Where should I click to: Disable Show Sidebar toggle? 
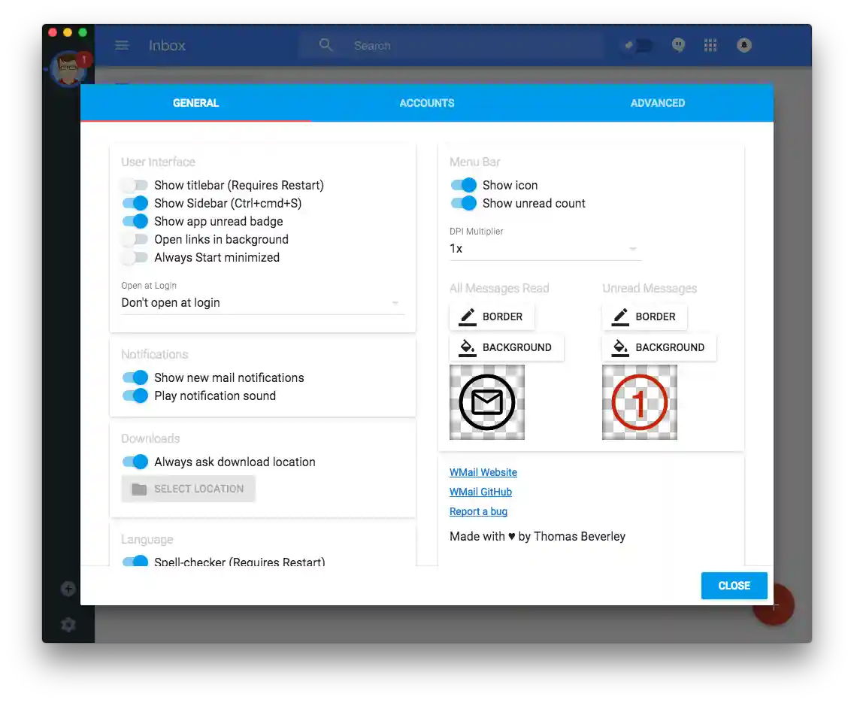coord(135,203)
